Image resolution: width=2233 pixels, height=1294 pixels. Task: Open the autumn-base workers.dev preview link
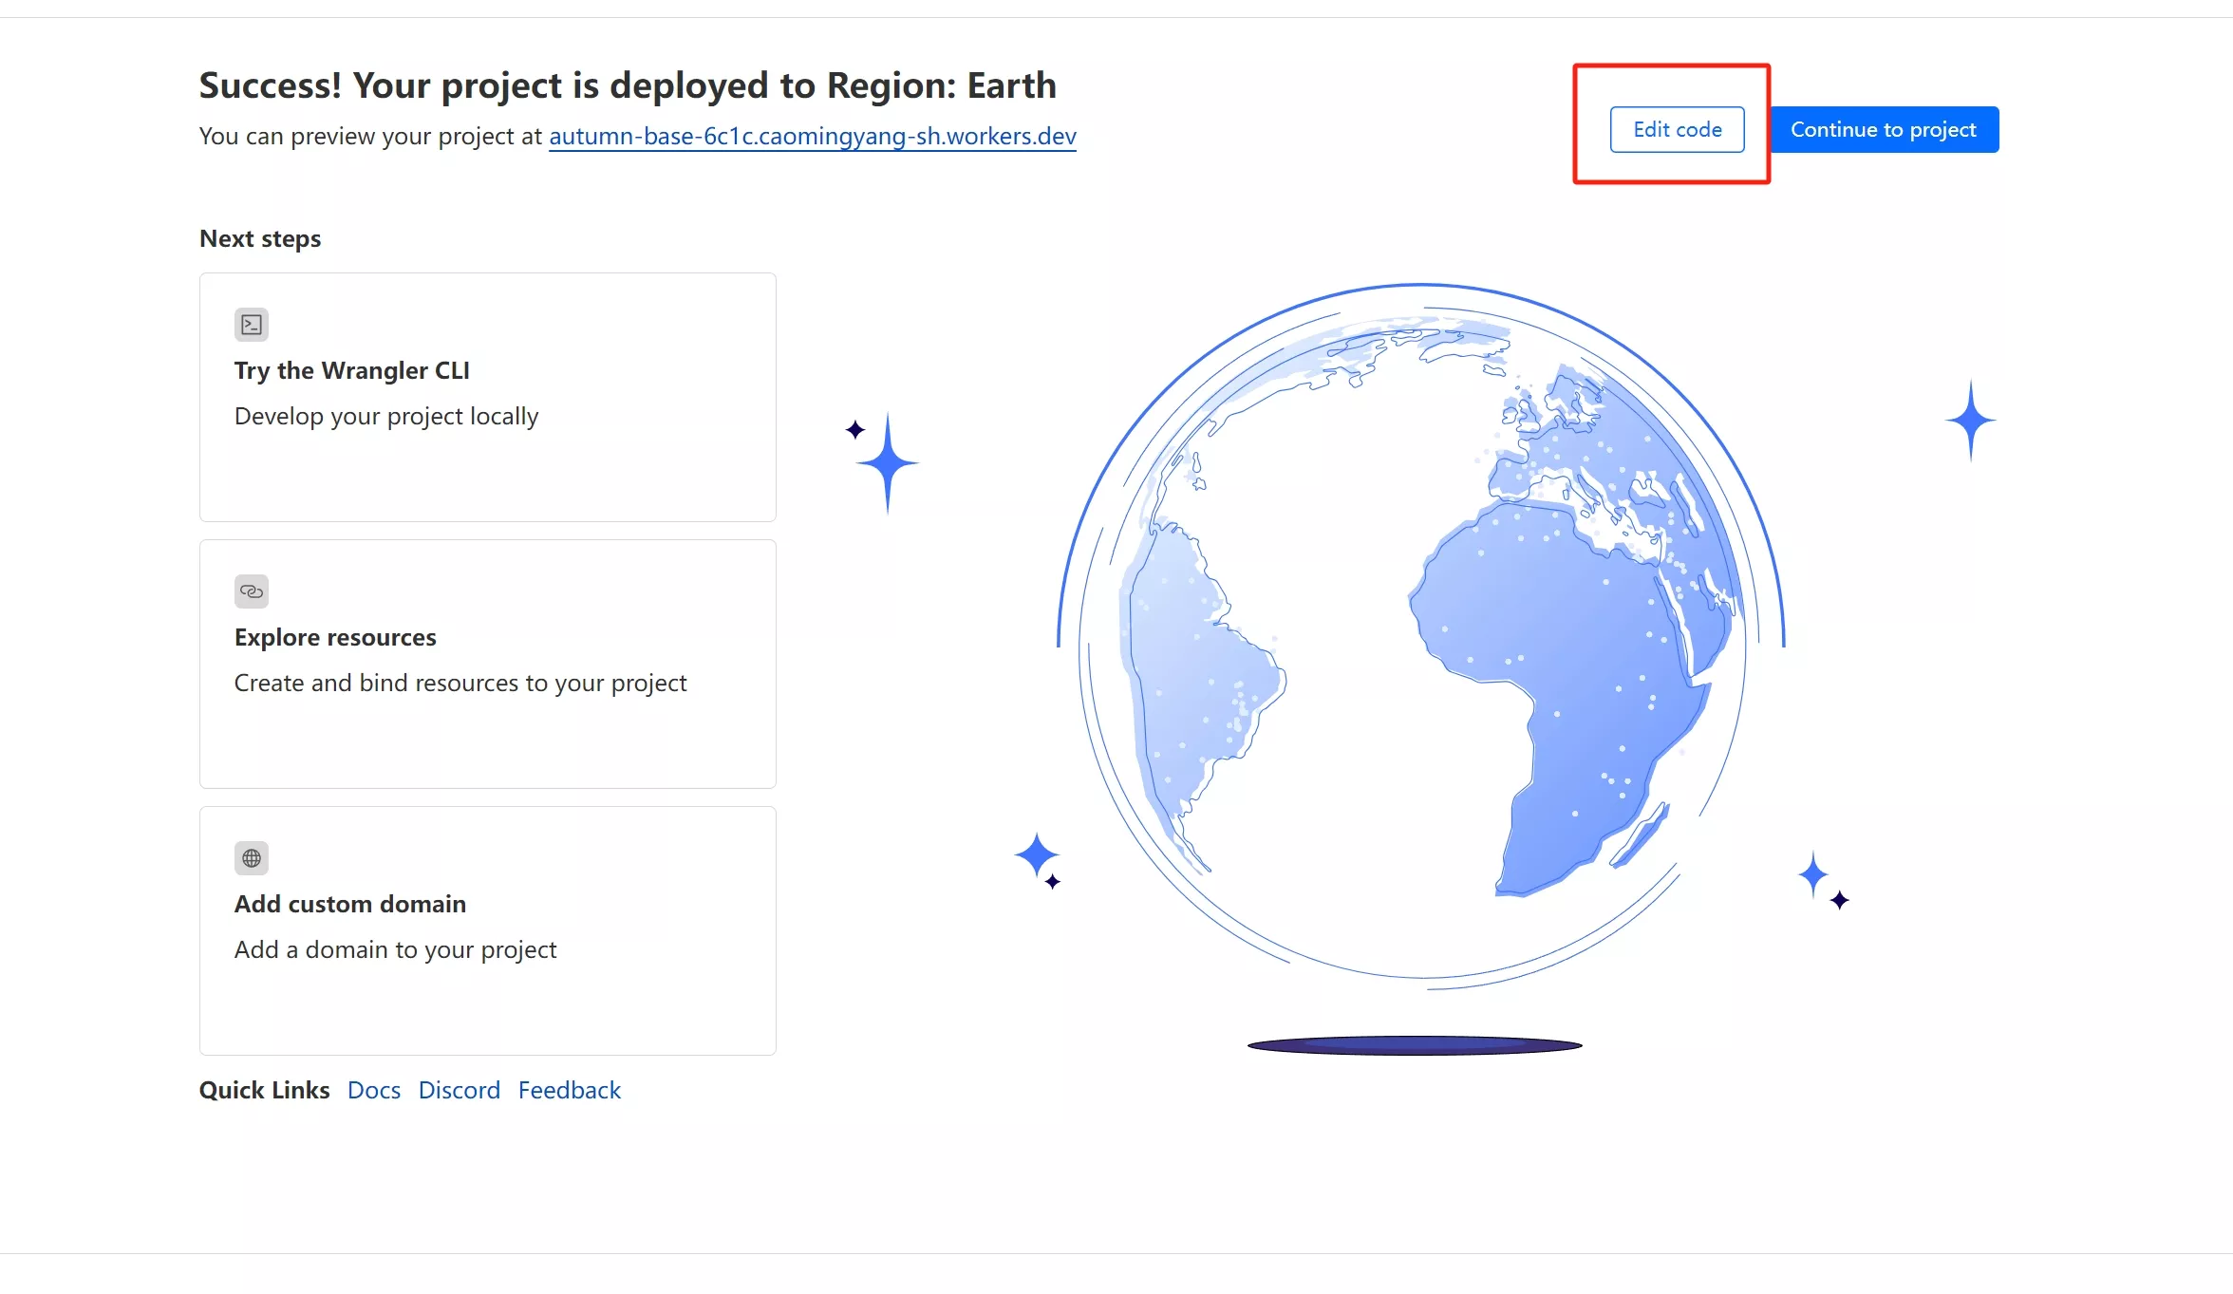coord(812,136)
